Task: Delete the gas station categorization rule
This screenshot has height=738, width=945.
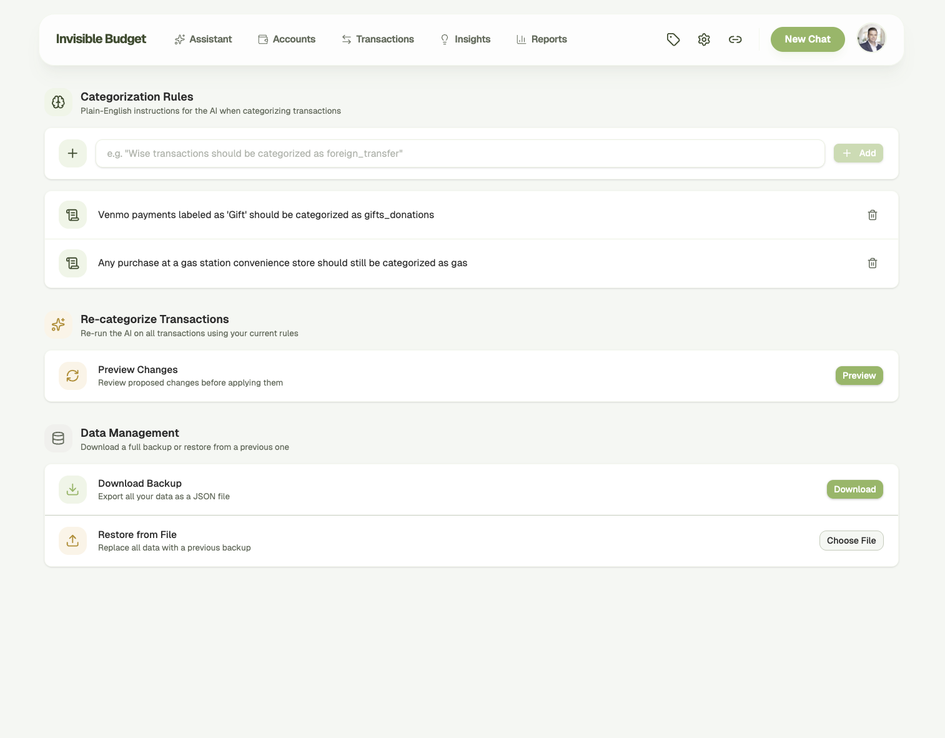Action: pyautogui.click(x=873, y=263)
